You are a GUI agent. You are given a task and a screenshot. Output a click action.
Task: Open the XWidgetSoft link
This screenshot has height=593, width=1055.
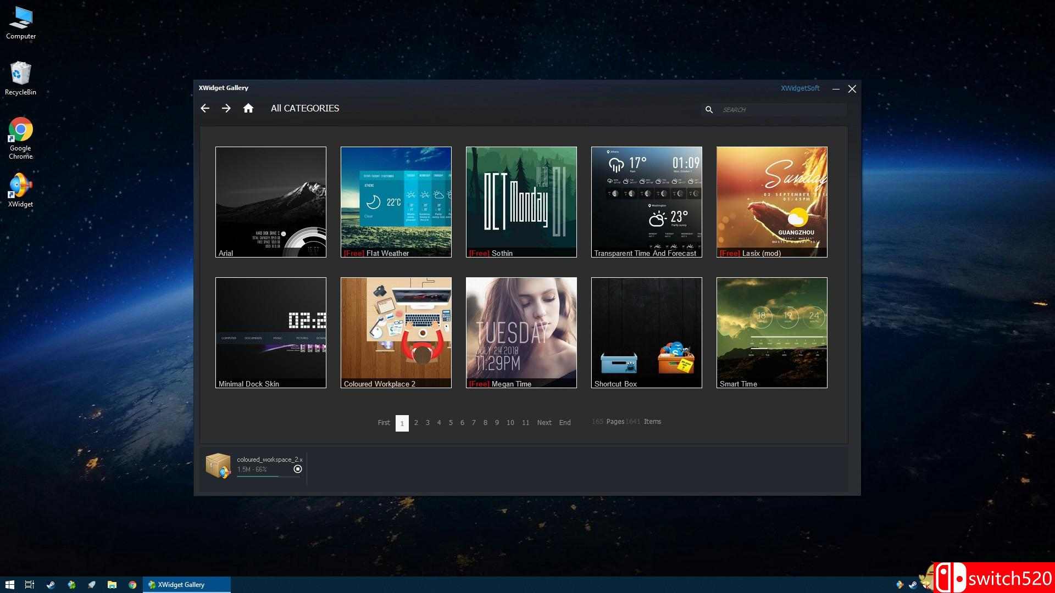(x=800, y=88)
